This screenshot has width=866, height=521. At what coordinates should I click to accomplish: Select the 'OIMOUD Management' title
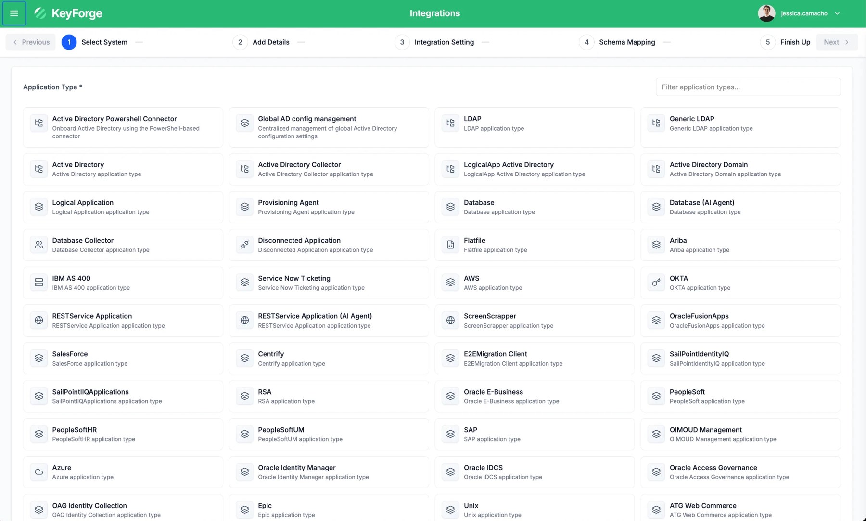[706, 430]
